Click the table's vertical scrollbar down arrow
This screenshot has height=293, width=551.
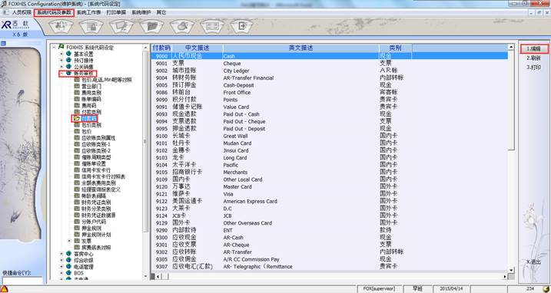[511, 270]
